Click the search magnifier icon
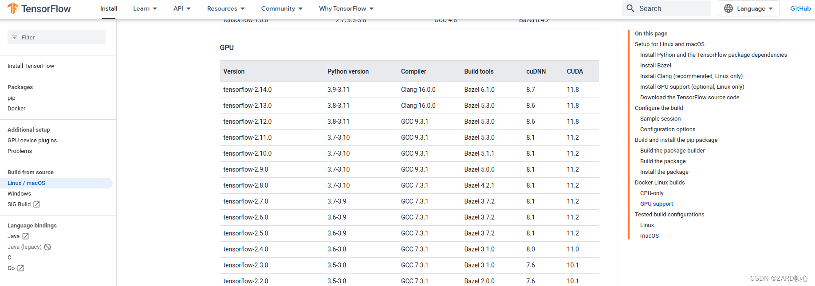 (630, 8)
